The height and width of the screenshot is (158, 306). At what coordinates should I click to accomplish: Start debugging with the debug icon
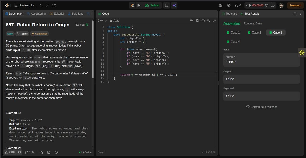tap(132, 5)
